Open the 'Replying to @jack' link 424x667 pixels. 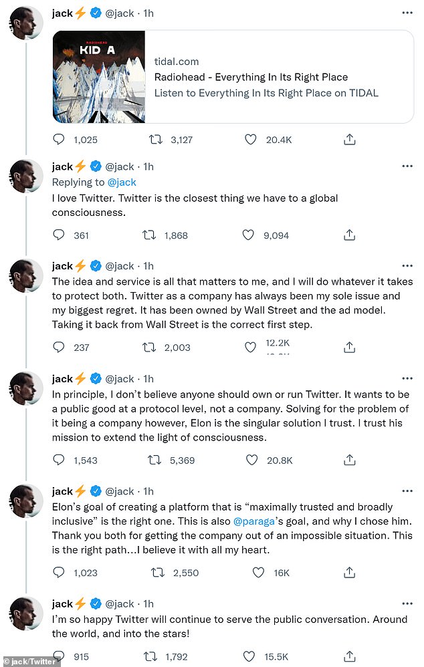(122, 182)
